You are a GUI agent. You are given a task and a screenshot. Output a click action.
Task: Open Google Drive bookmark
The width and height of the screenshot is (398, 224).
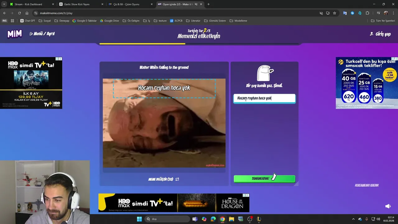tap(109, 21)
